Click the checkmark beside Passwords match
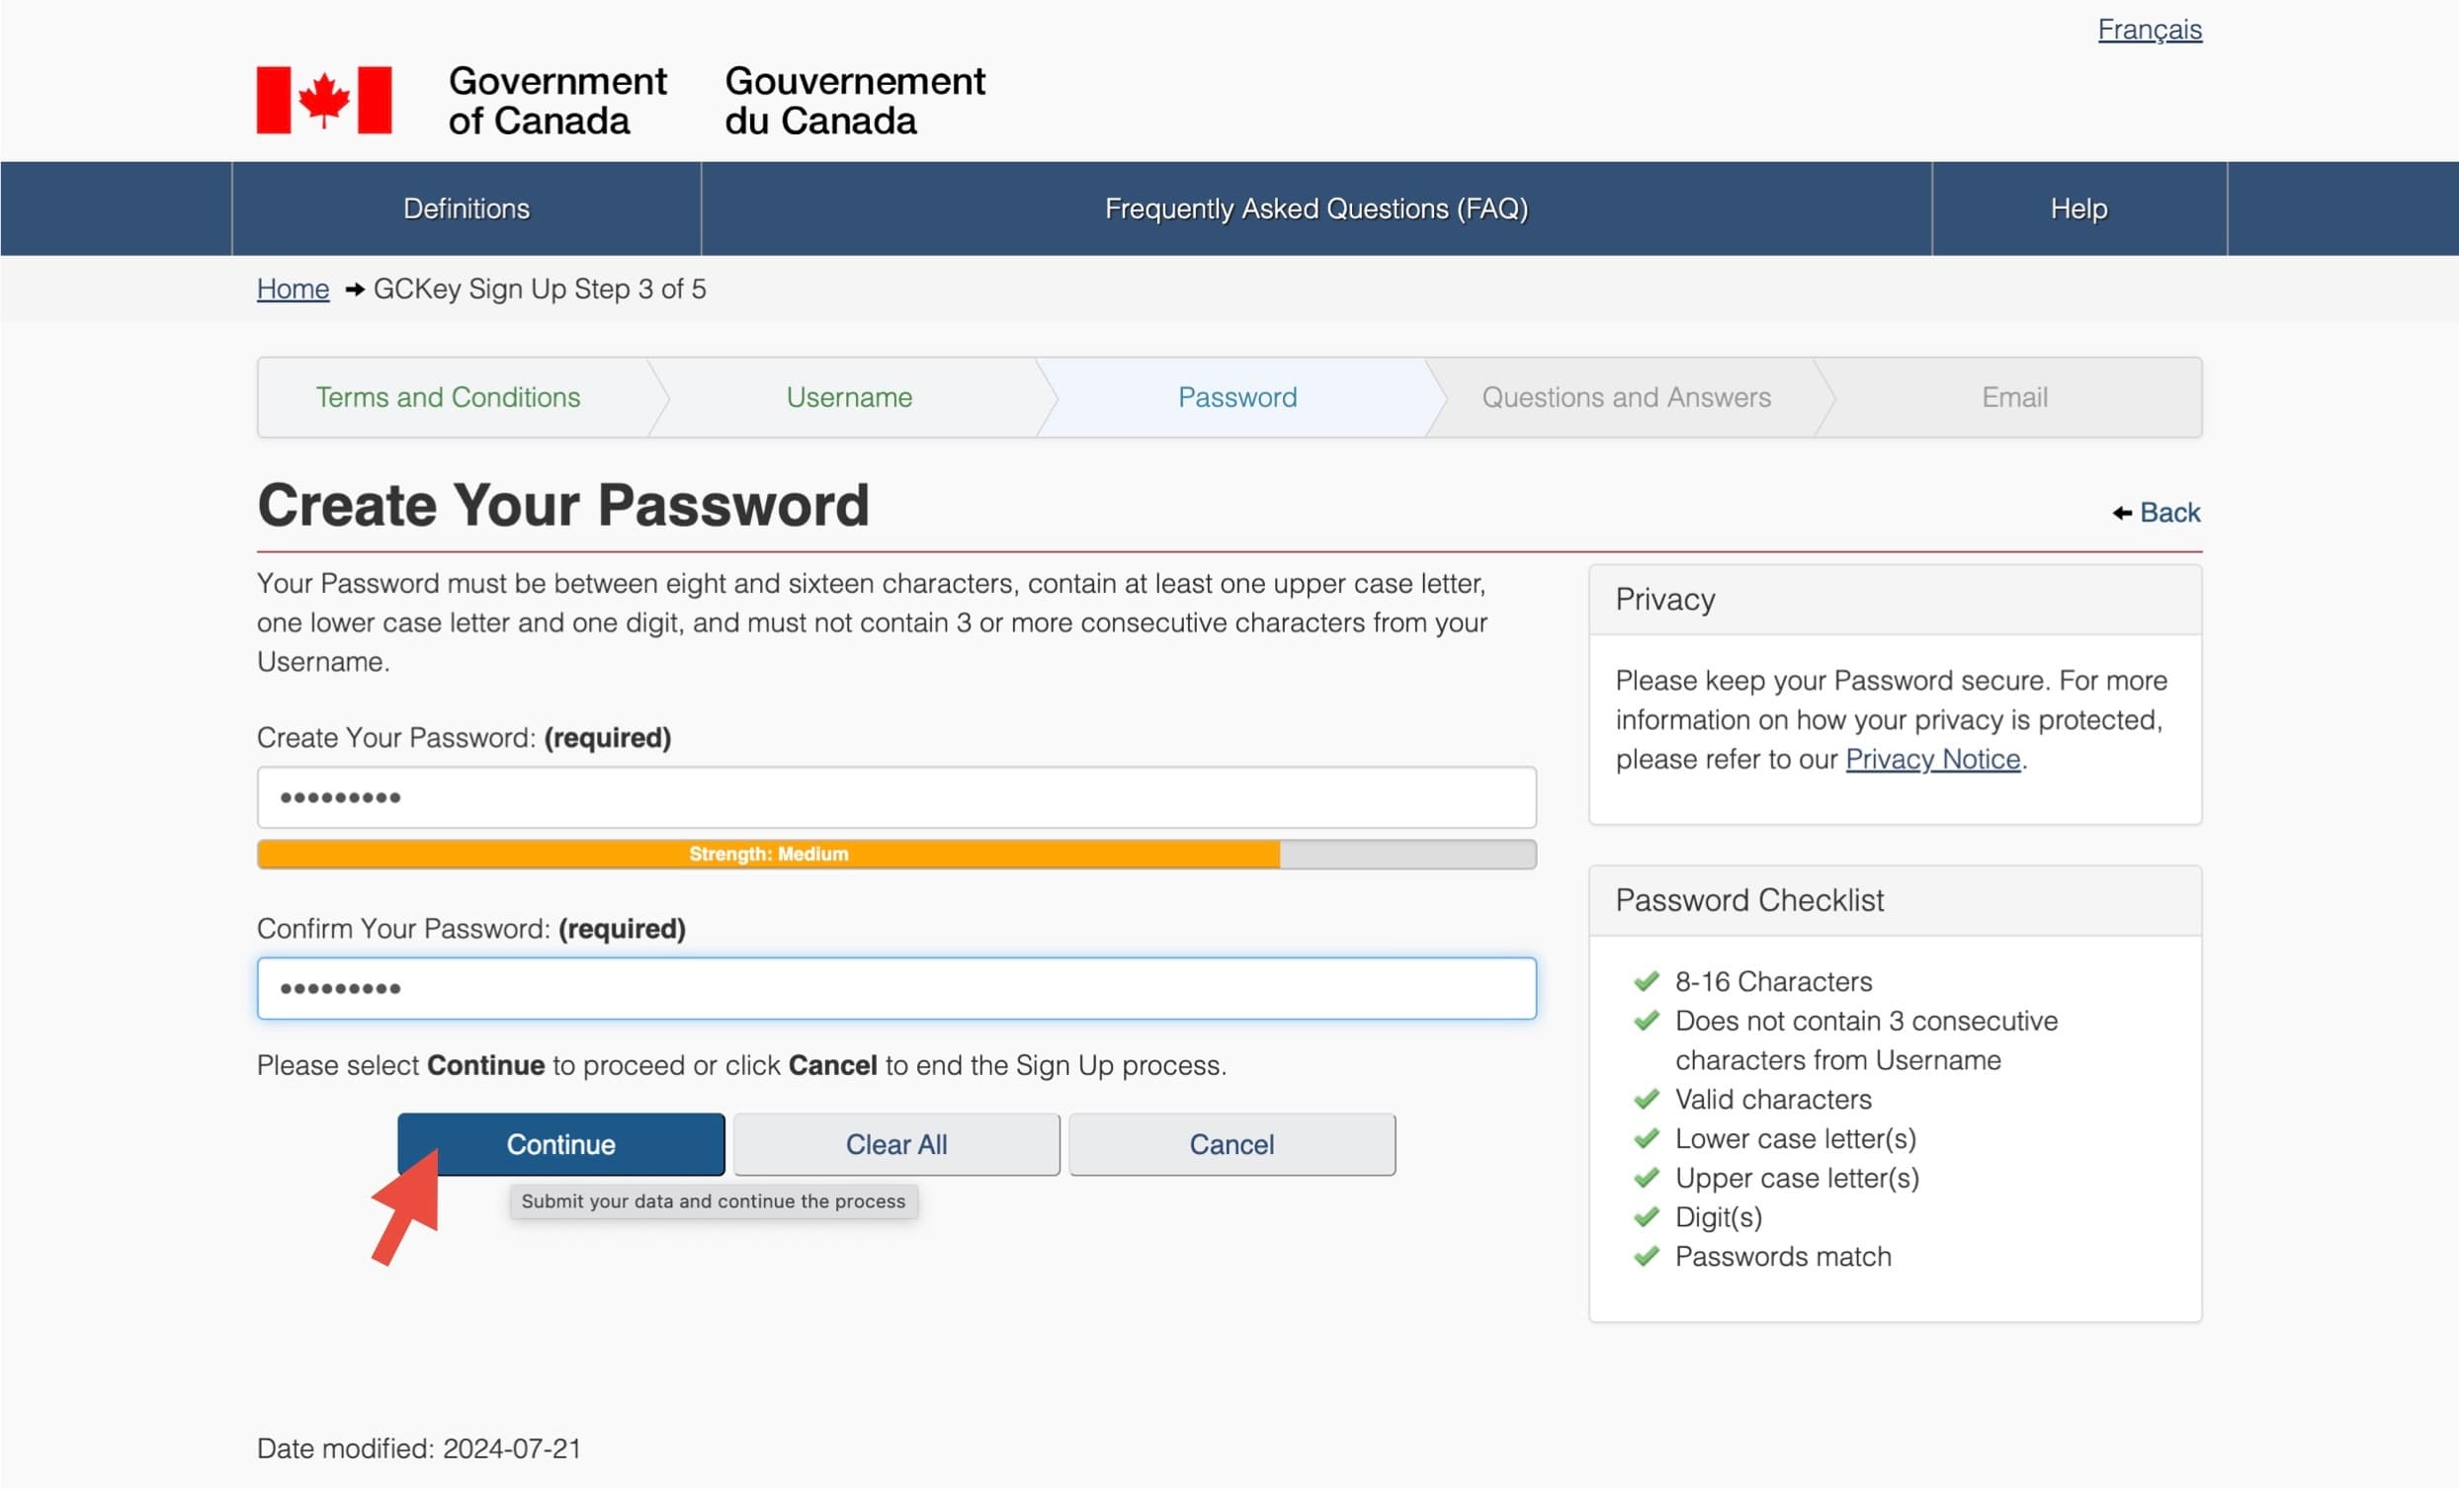 click(1646, 1256)
